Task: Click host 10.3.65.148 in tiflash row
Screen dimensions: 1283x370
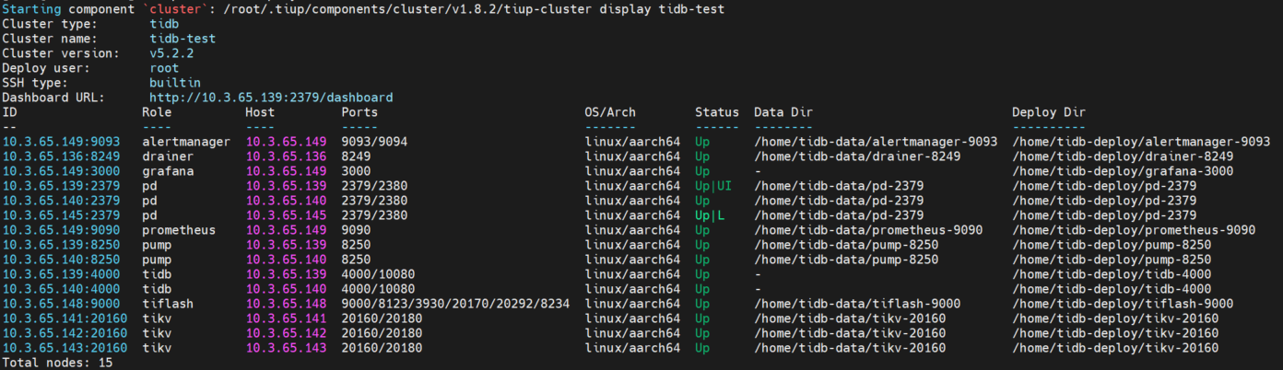Action: 286,304
